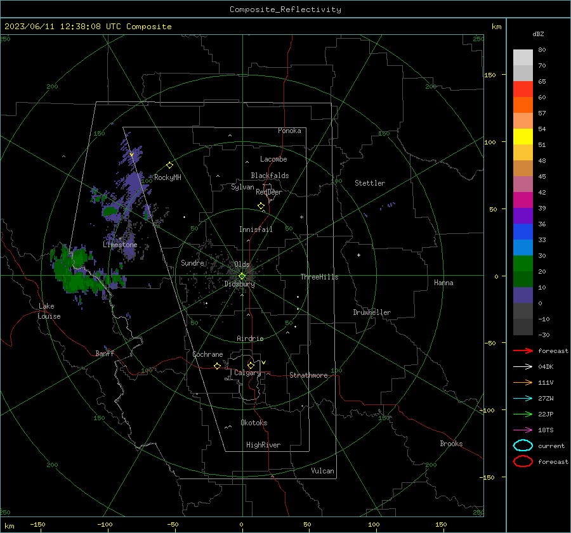571x533 pixels.
Task: Click the Innisfail label
Action: 256,229
